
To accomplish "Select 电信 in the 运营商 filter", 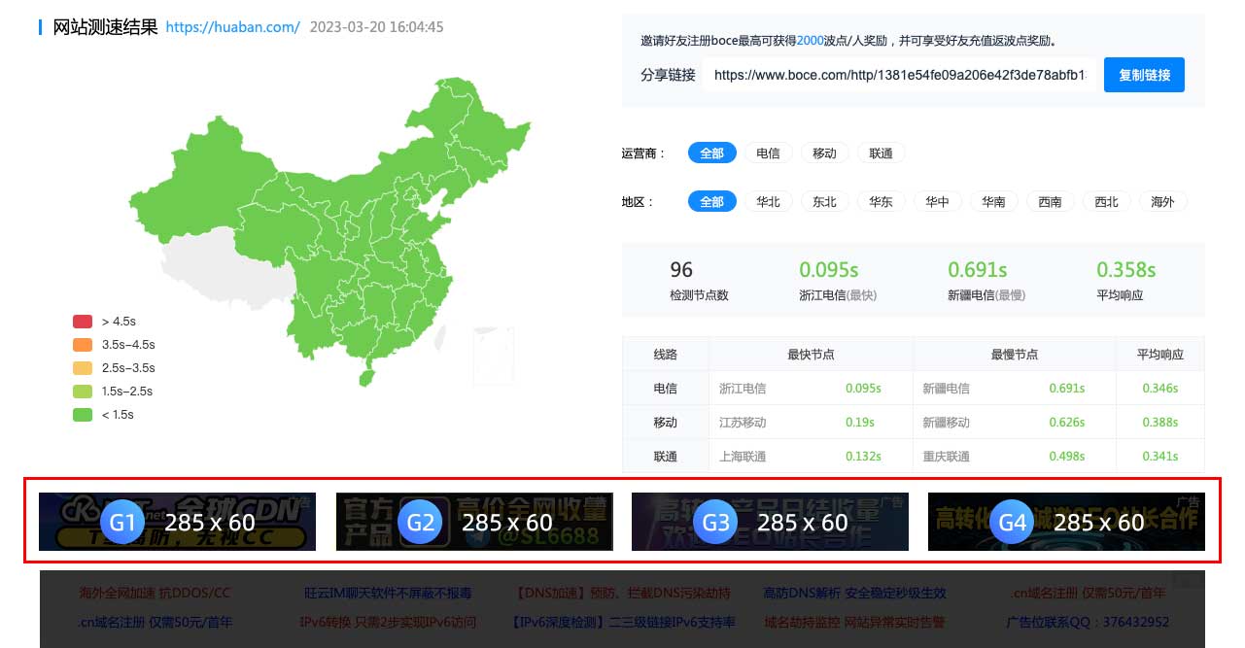I will click(768, 153).
